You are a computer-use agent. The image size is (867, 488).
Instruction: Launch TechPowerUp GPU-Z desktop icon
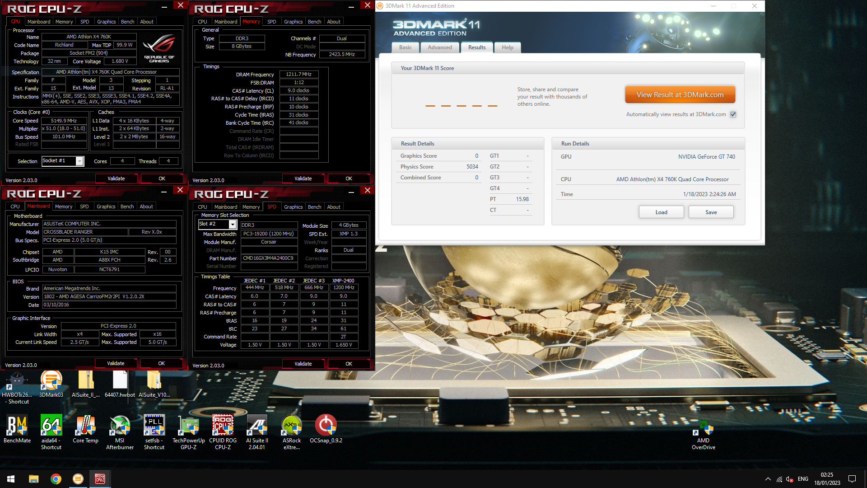point(188,432)
